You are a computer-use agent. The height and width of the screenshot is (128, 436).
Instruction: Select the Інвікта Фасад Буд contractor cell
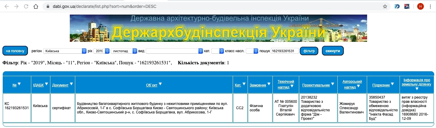383,108
